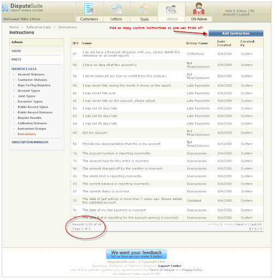Open ROLES in admin sidebar
This screenshot has height=279, width=273.
tap(16, 59)
